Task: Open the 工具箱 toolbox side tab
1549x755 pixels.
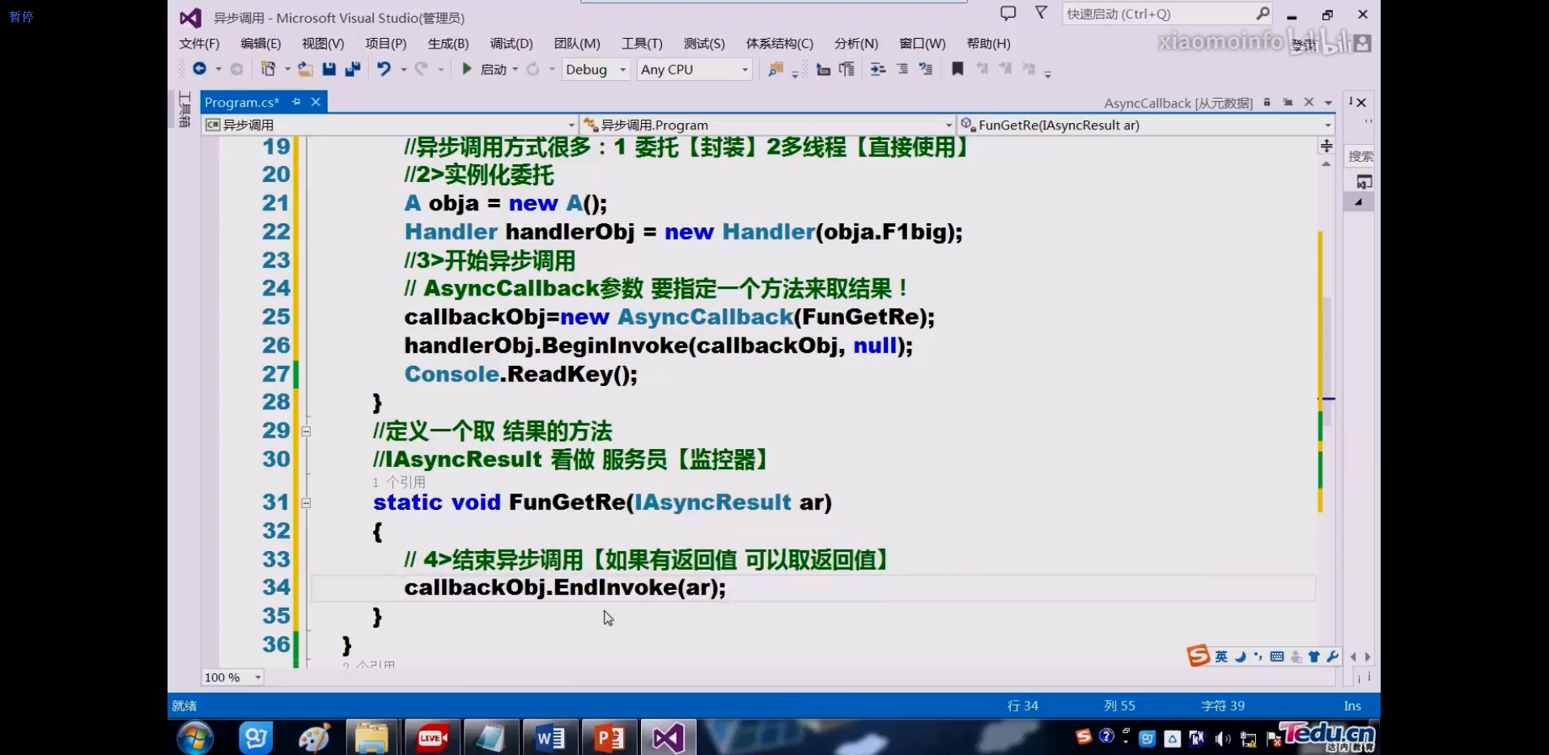Action: point(185,109)
